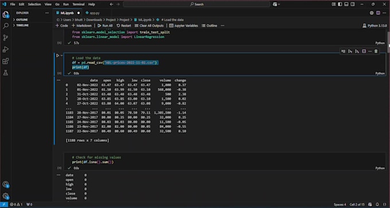
Task: Open the Manage gear in activity bar
Action: [x=6, y=196]
